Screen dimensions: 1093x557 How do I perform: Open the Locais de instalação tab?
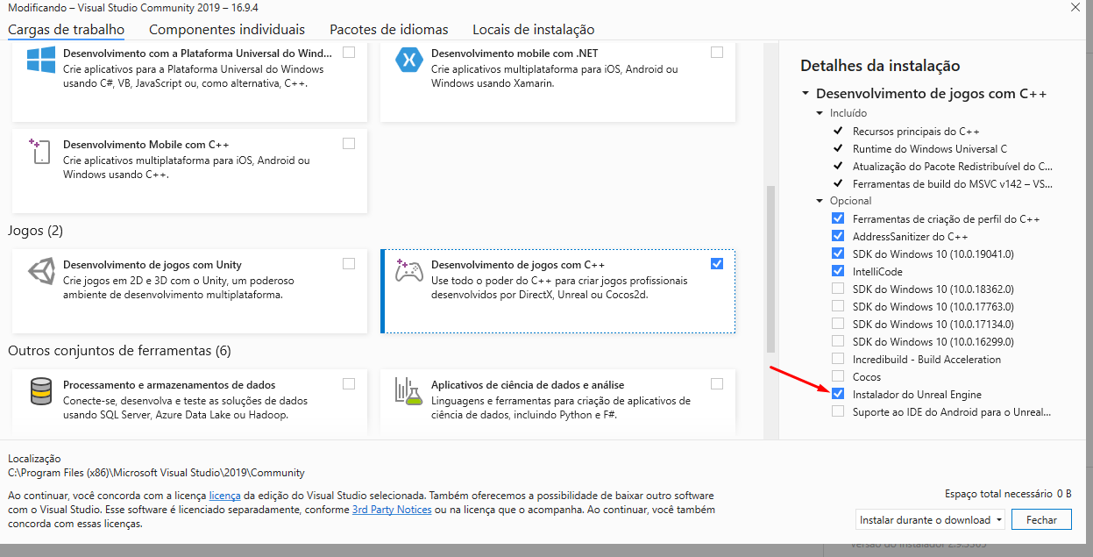[533, 30]
